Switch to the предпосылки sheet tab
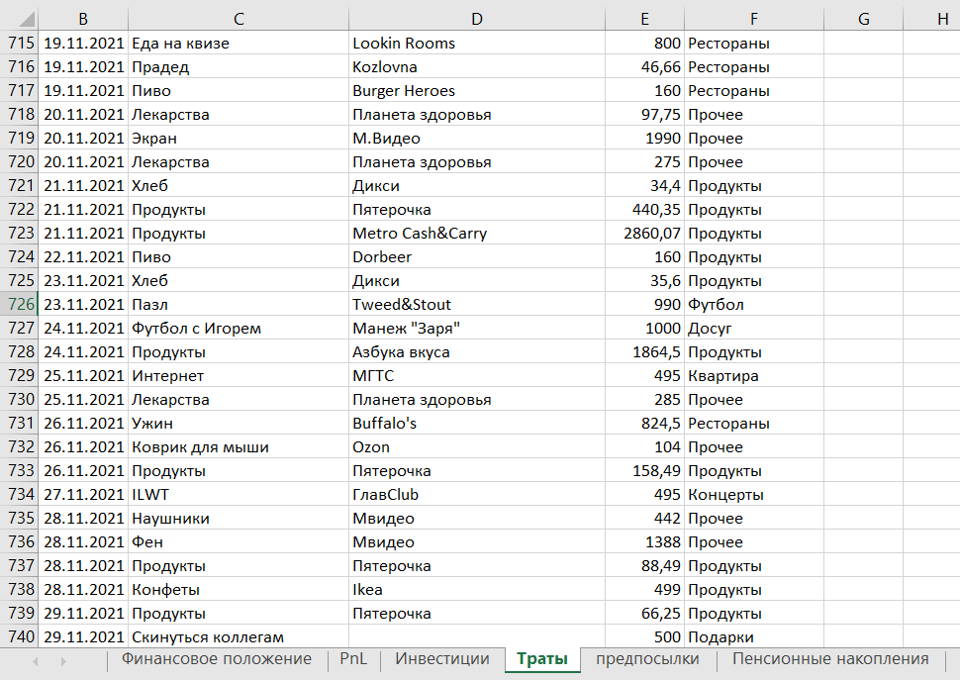The height and width of the screenshot is (680, 960). pyautogui.click(x=647, y=659)
